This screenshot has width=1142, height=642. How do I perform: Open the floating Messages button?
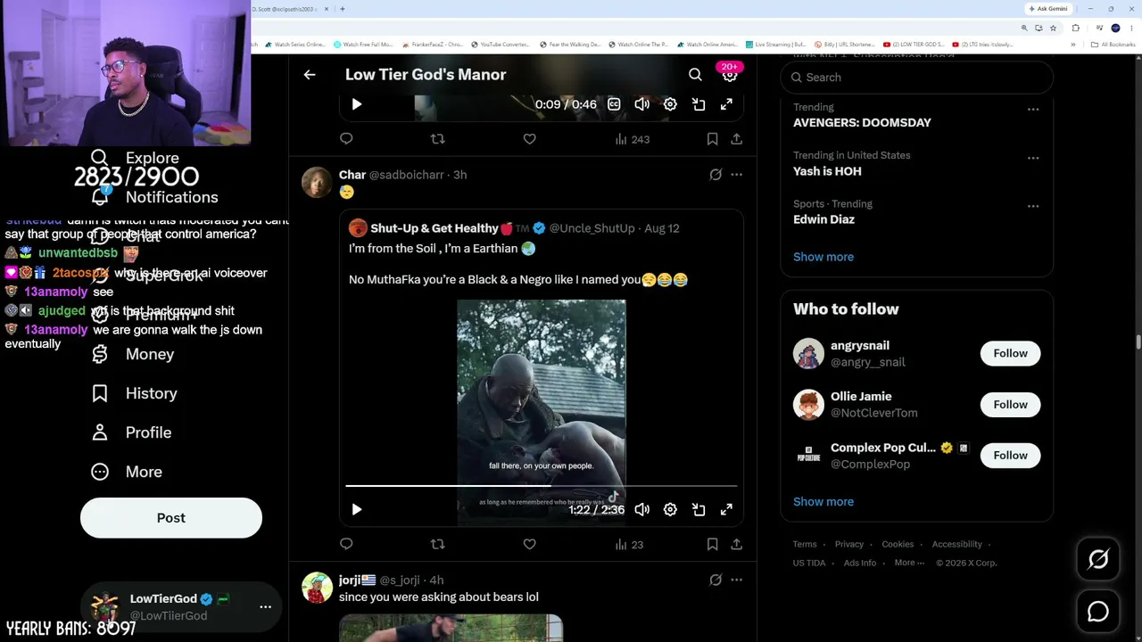pyautogui.click(x=1098, y=612)
